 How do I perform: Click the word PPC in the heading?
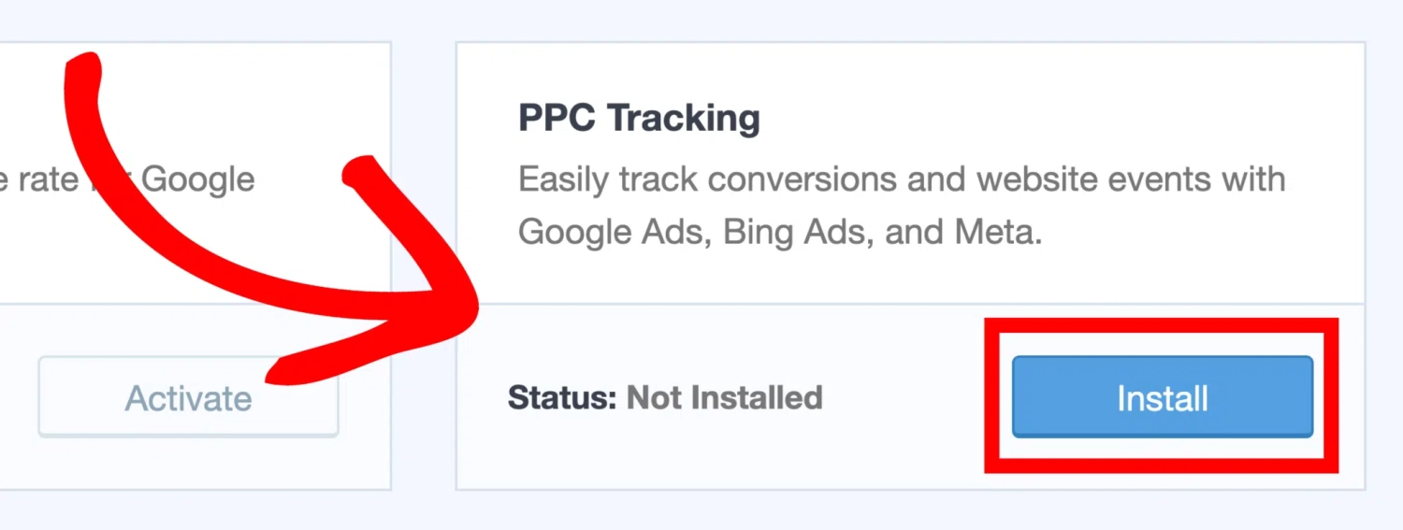(x=557, y=119)
